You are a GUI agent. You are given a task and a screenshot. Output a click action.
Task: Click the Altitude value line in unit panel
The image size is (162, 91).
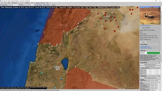(149, 38)
